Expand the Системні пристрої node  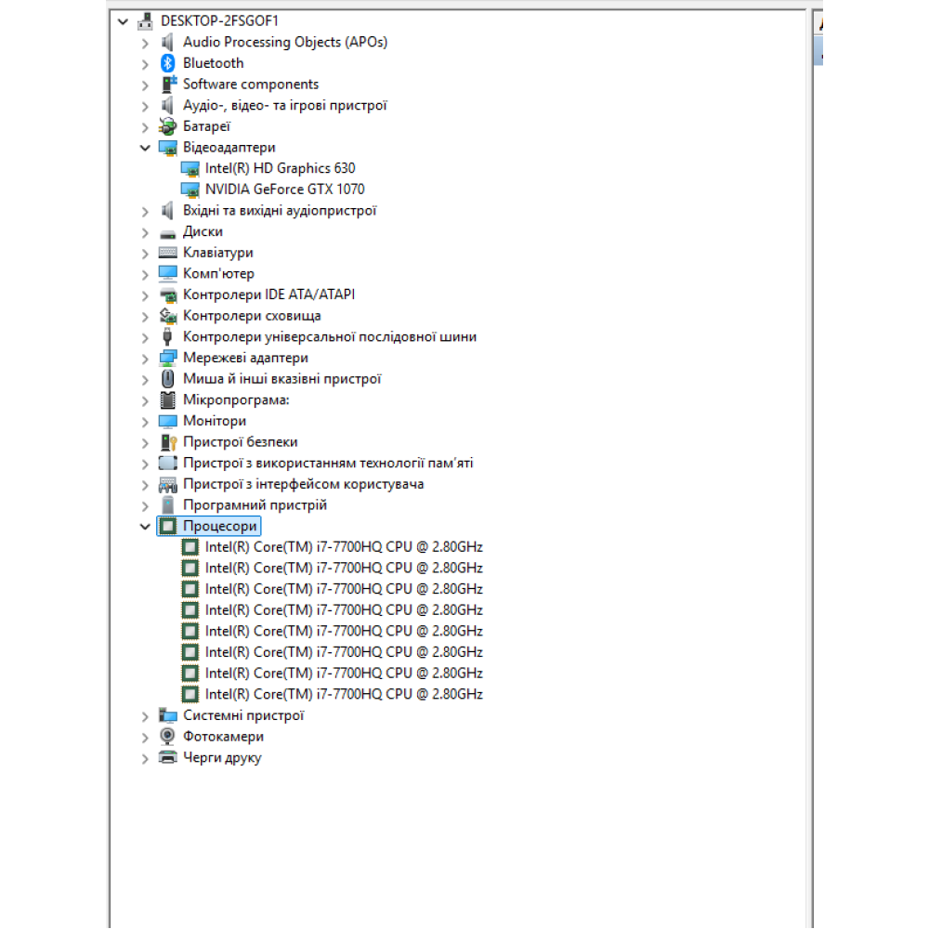tap(145, 716)
